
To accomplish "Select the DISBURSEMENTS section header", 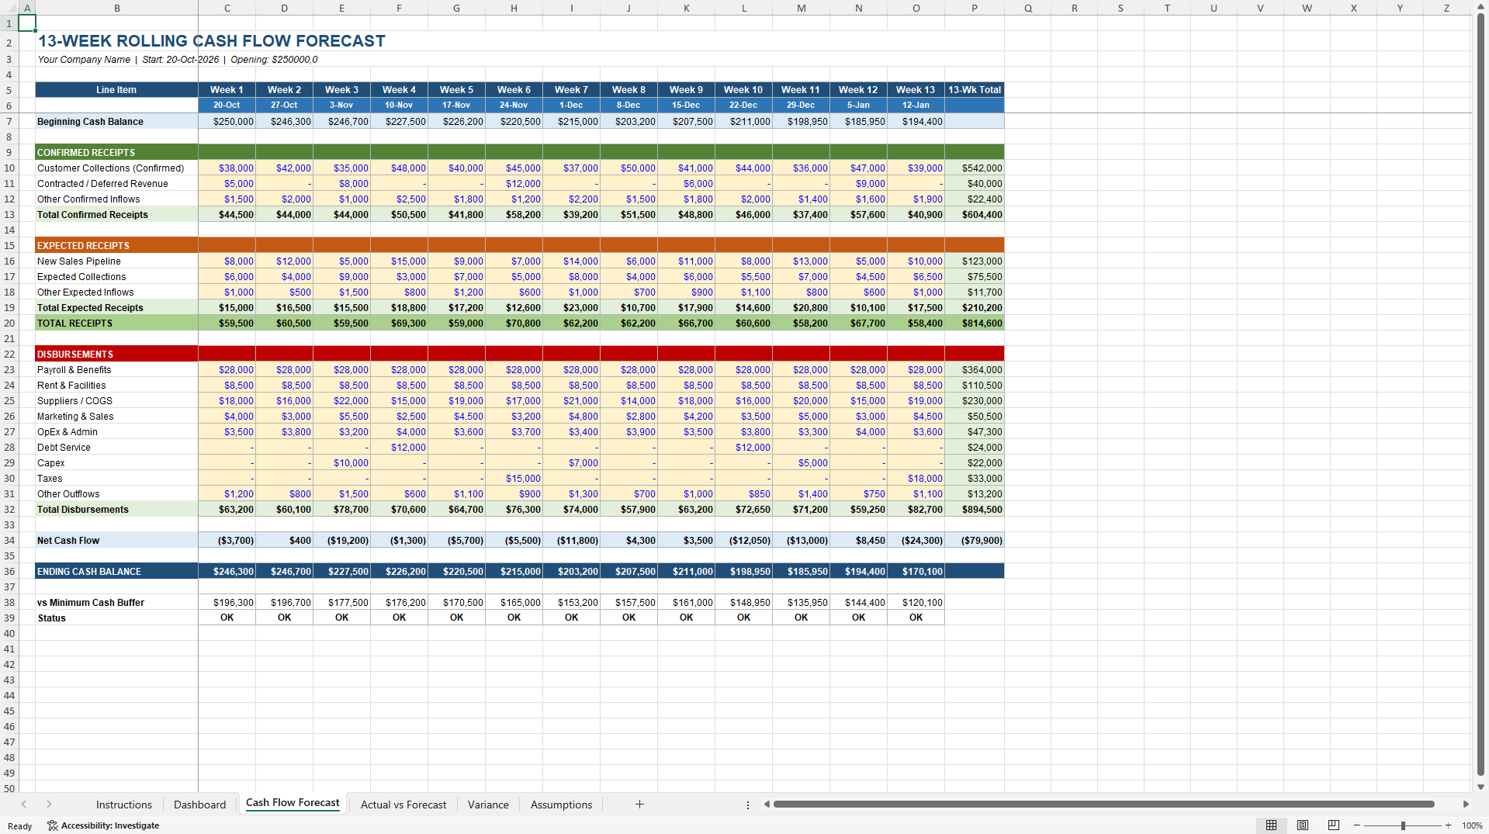I will point(116,354).
